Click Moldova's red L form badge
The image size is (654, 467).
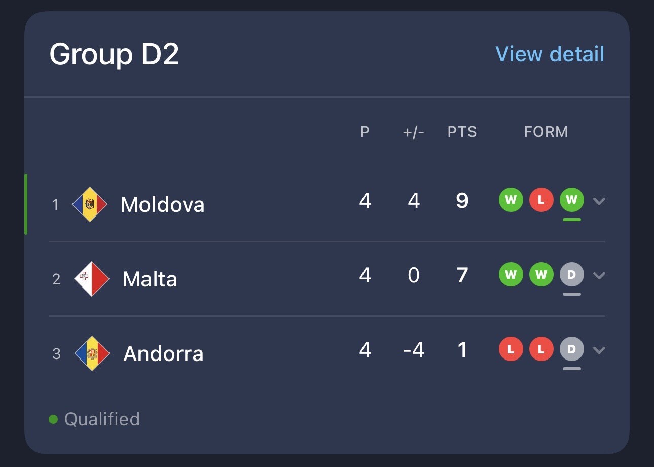click(541, 200)
